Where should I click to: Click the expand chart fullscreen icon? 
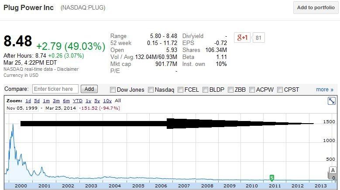(331, 101)
